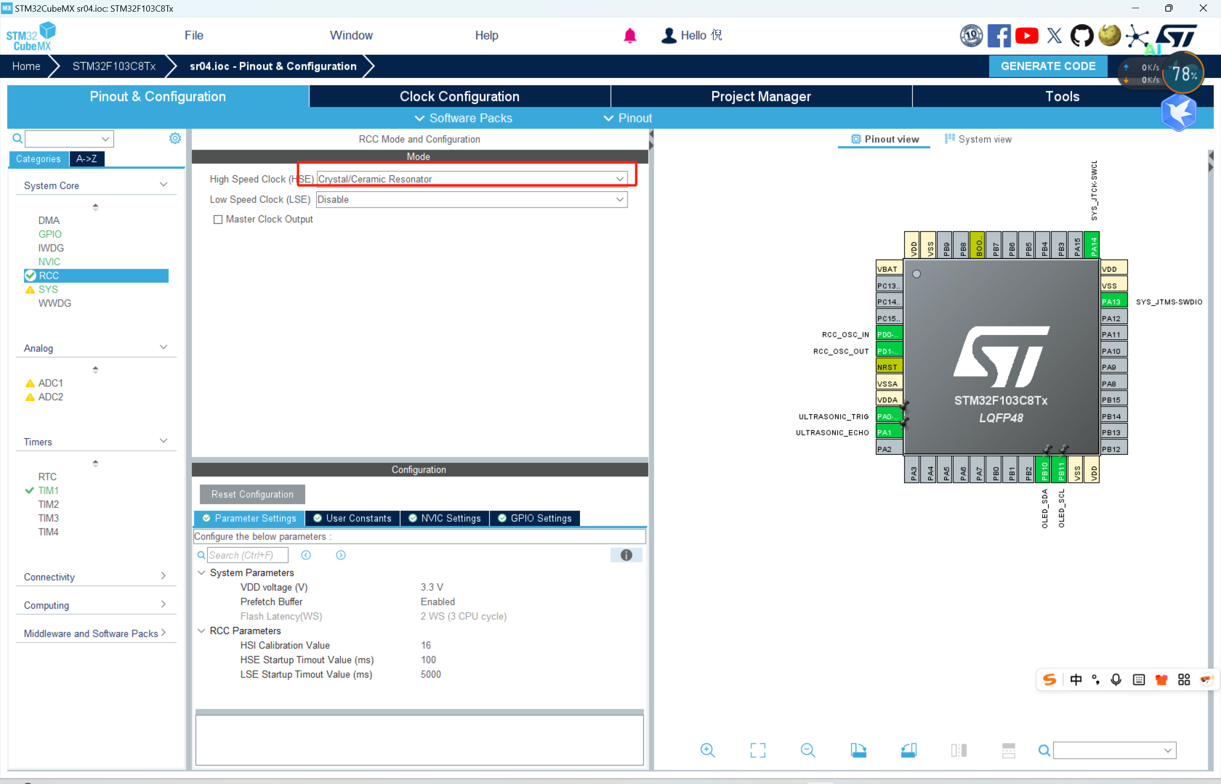The width and height of the screenshot is (1221, 784).
Task: Switch to the Project Manager tab
Action: point(761,96)
